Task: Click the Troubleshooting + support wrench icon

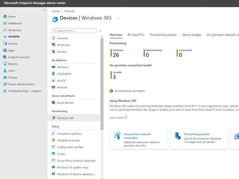Action: click(5, 91)
